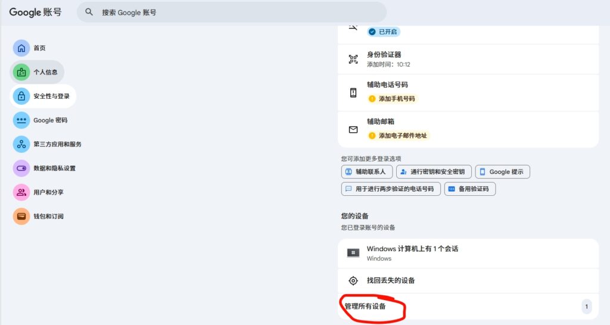Viewport: 610px width, 325px height.
Task: Open the 备用验证码 backup codes chip
Action: tap(469, 189)
